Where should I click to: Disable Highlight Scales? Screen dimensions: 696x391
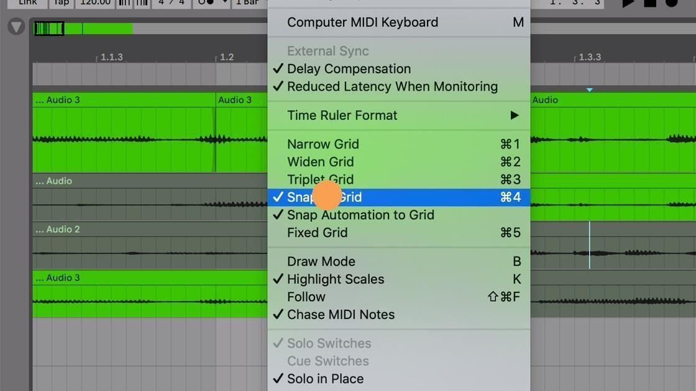[x=336, y=279]
